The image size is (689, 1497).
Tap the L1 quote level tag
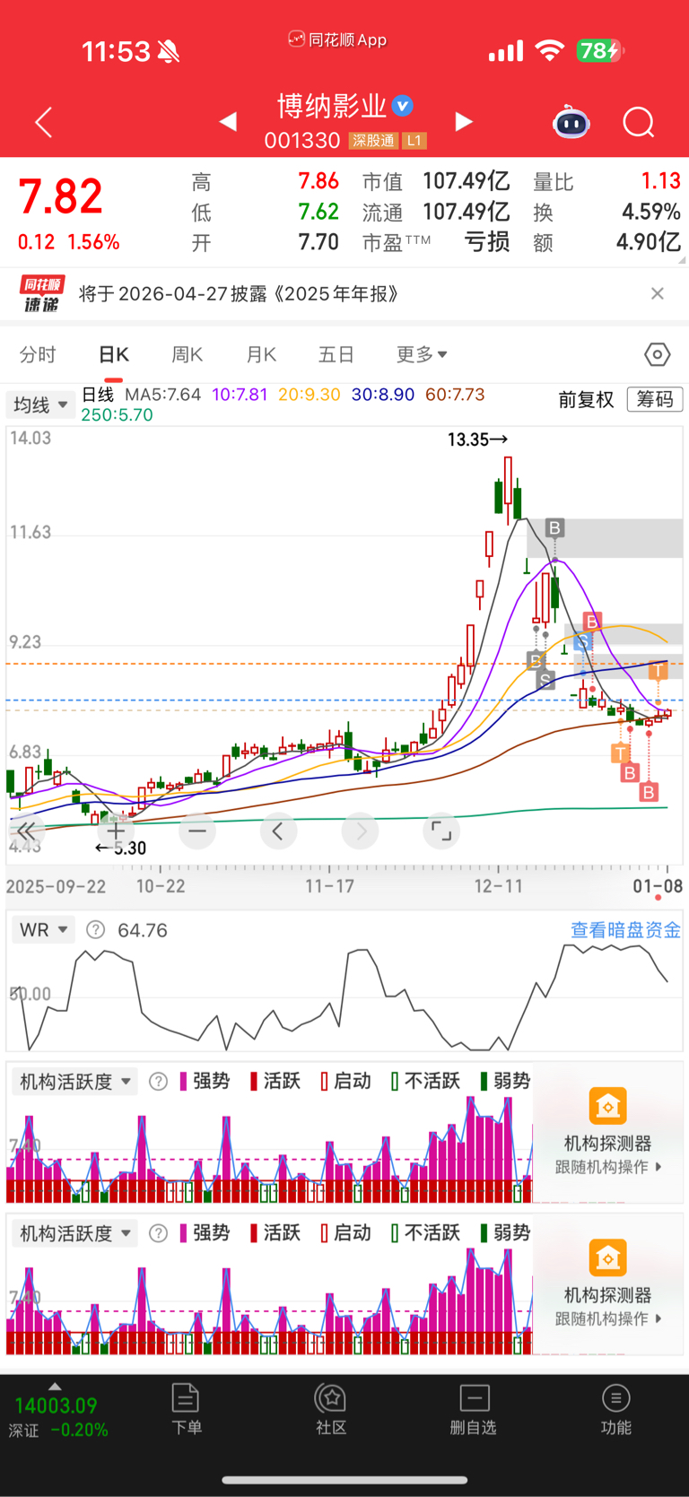(x=414, y=141)
